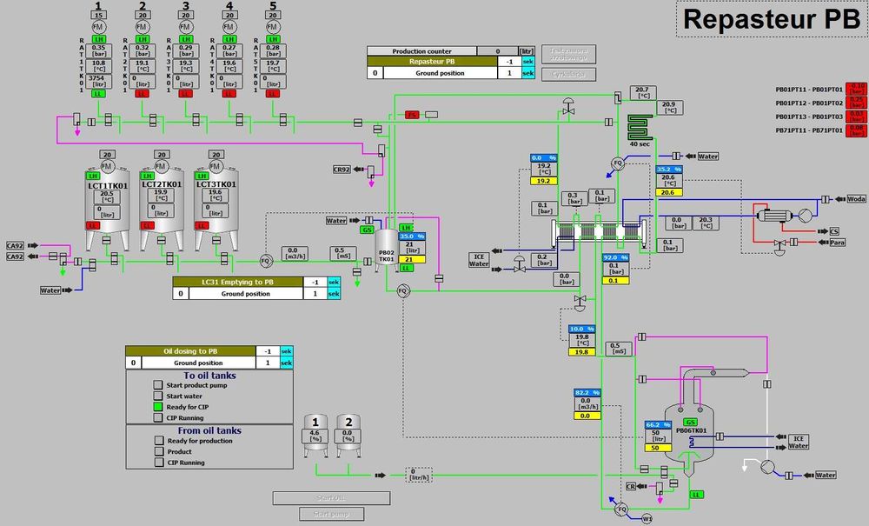Click the FM motor icon of tank 5
This screenshot has height=526, width=869.
click(273, 27)
